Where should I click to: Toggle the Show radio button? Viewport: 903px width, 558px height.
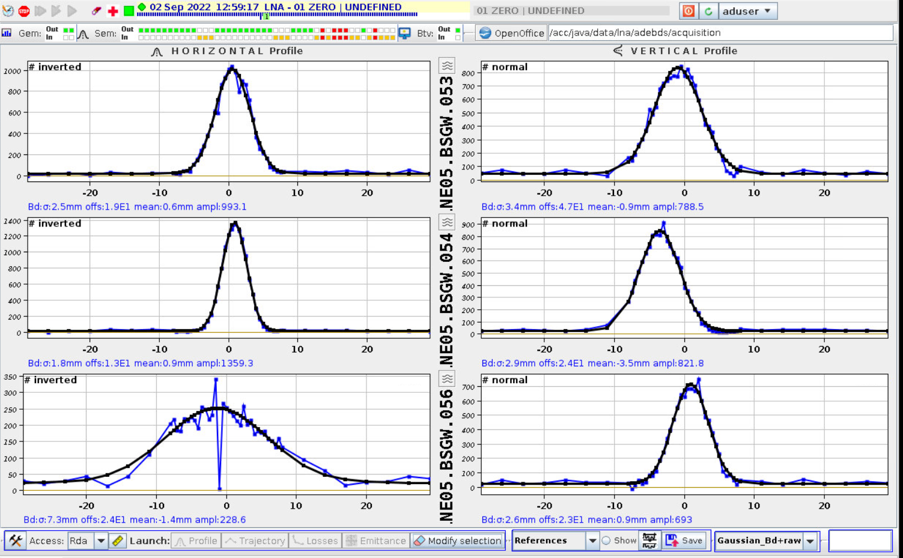coord(606,541)
